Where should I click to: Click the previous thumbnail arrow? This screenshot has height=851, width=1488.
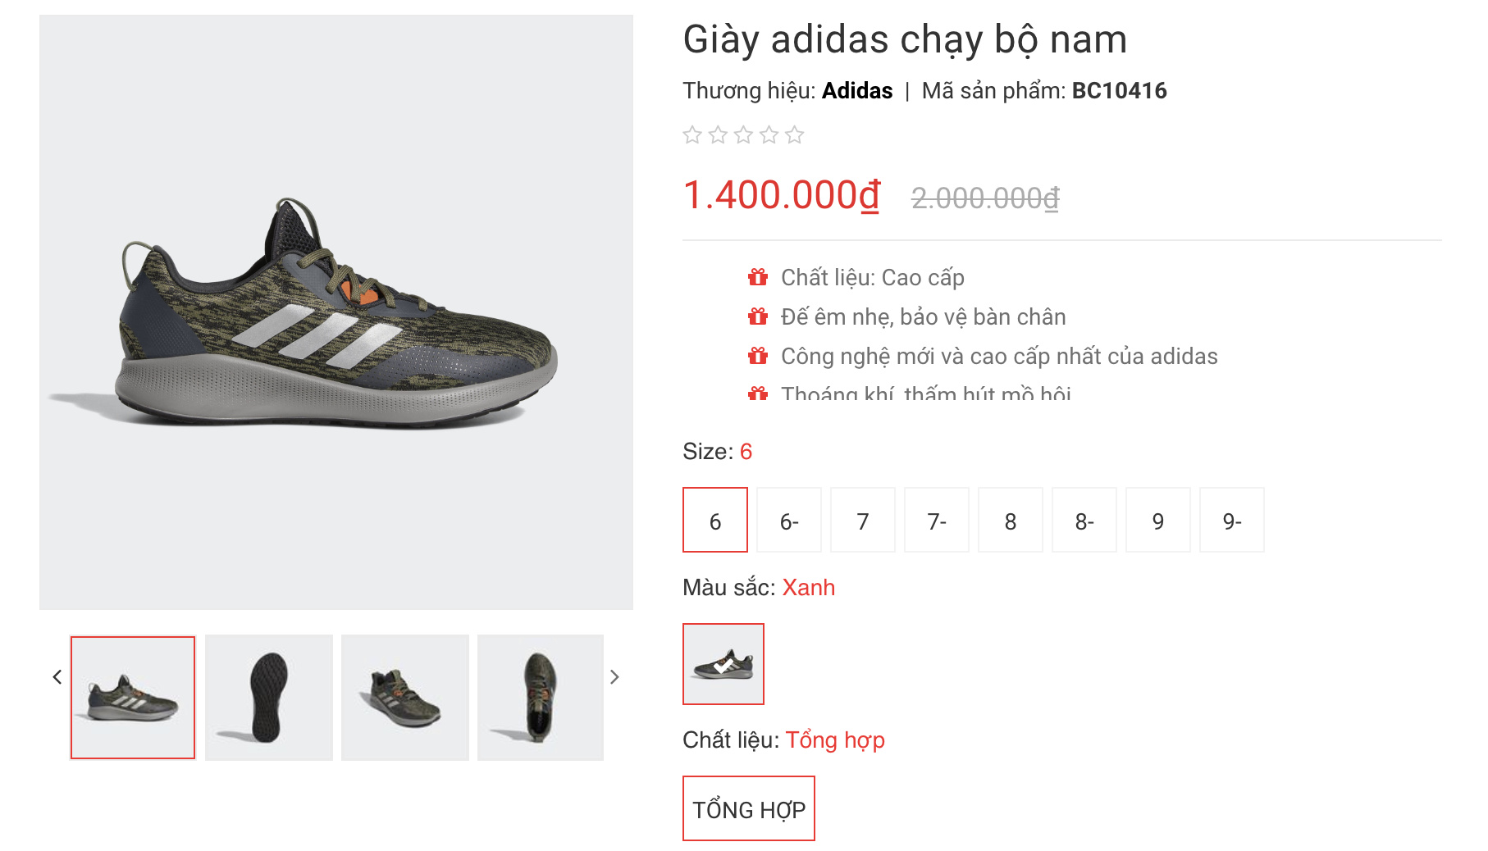[57, 677]
